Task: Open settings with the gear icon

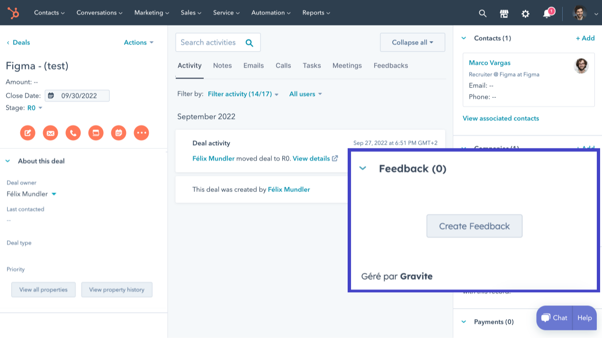Action: [525, 13]
